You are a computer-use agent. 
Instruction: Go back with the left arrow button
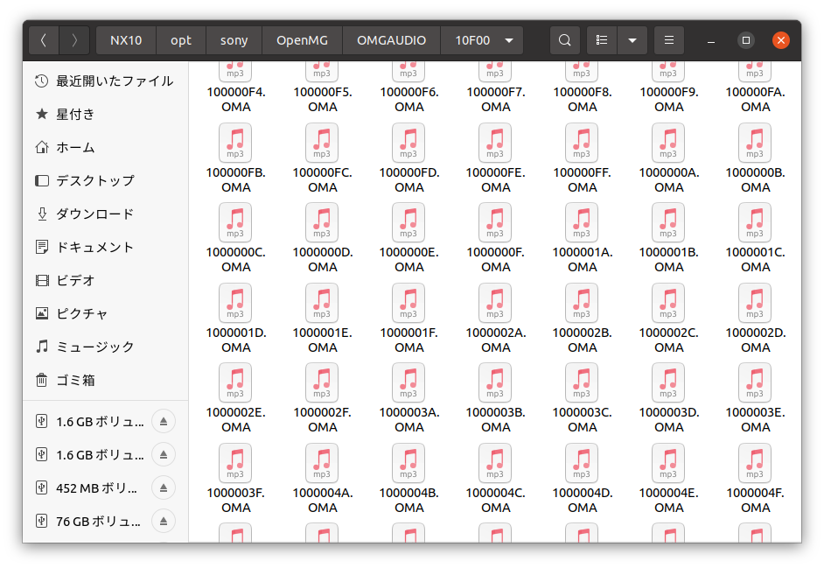(44, 40)
